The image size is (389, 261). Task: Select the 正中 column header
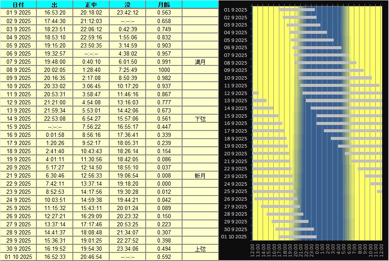[91, 4]
